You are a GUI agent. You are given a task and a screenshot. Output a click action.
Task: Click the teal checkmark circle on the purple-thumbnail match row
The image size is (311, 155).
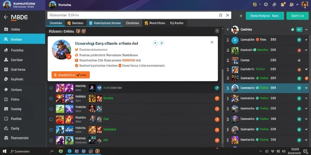(x=217, y=88)
